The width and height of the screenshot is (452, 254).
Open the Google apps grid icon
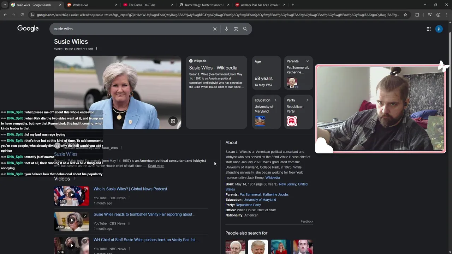429,29
